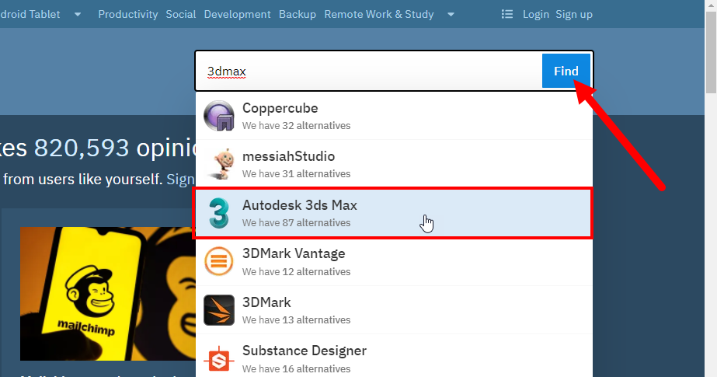The height and width of the screenshot is (377, 717).
Task: Click the page vertical scrollbar thumb
Action: click(x=711, y=53)
